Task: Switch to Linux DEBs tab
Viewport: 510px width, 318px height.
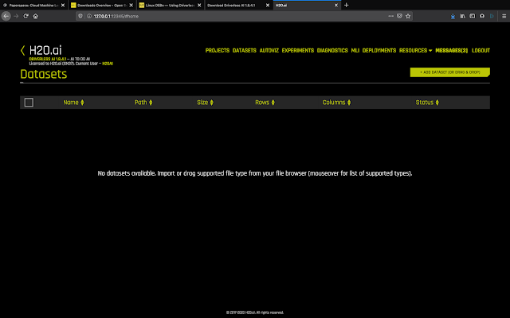Action: pos(170,6)
